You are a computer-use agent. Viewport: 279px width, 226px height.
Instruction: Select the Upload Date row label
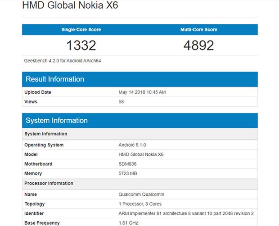[38, 92]
